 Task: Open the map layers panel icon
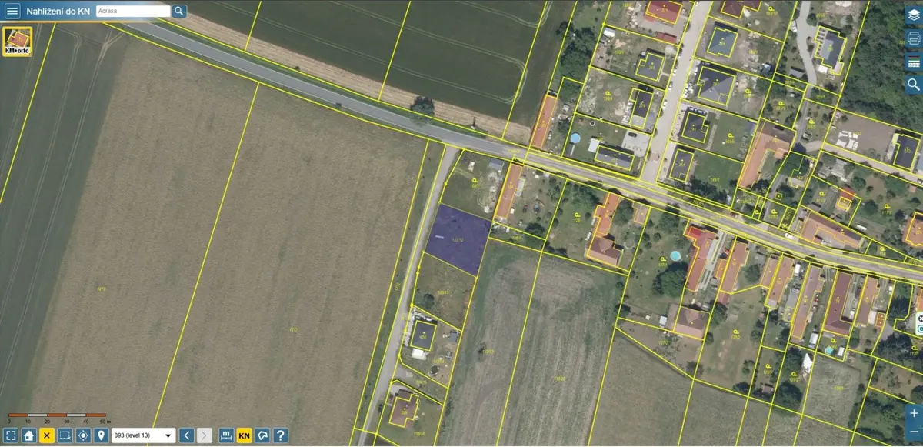[x=913, y=15]
